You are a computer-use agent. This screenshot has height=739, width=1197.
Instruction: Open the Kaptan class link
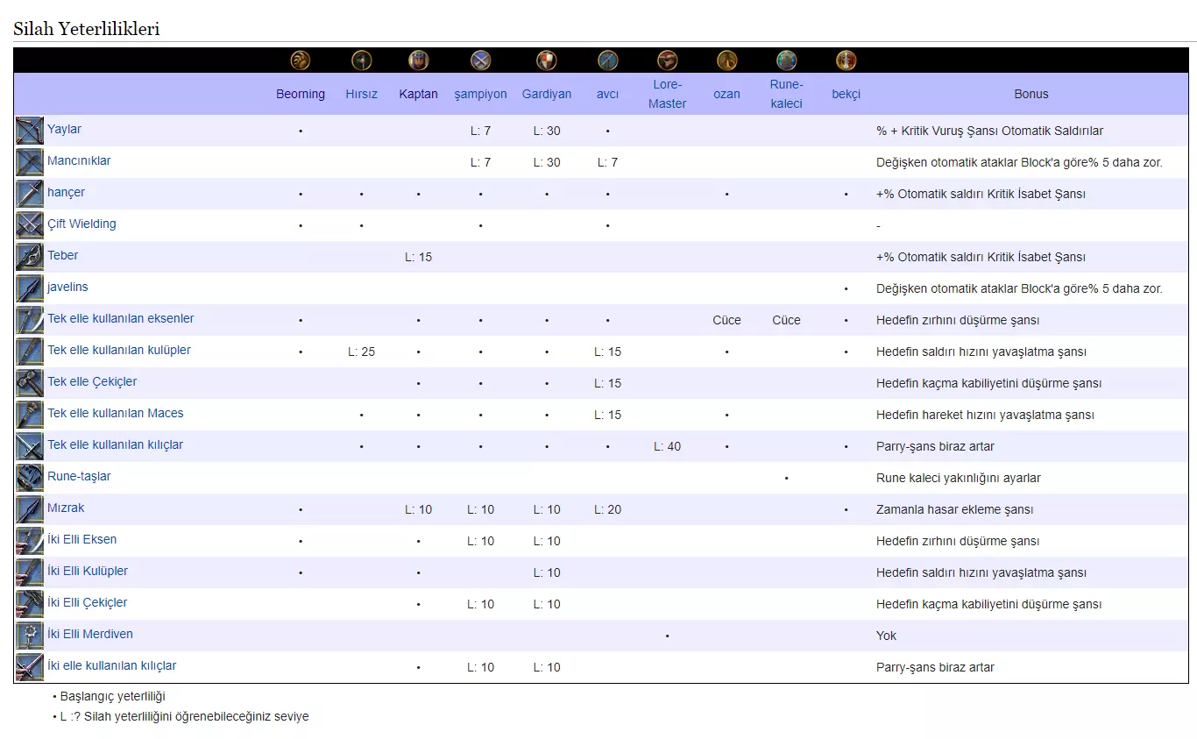419,94
